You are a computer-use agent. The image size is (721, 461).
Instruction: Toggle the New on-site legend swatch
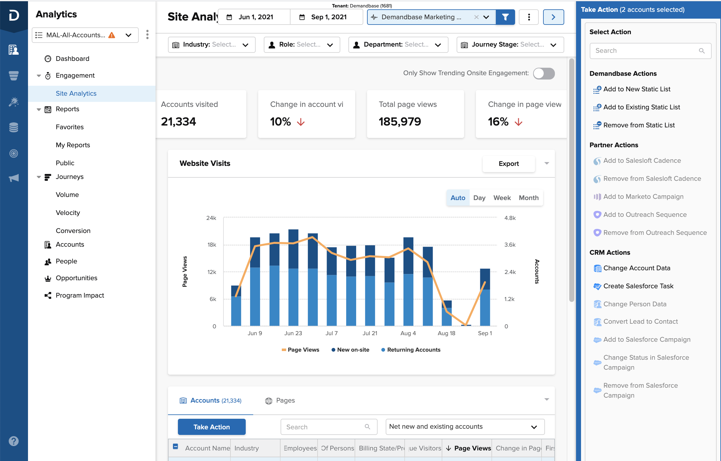333,350
